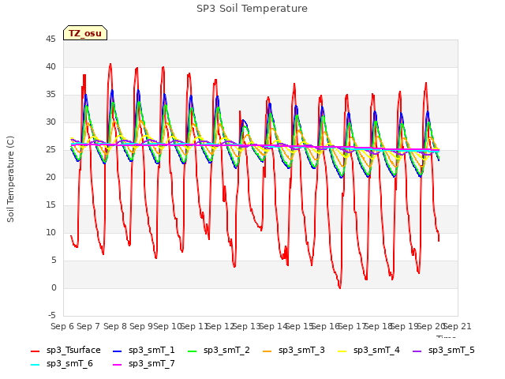Image resolution: width=505 pixels, height=379 pixels.
Task: Click the 40 y-axis tick label
Action: (x=50, y=66)
